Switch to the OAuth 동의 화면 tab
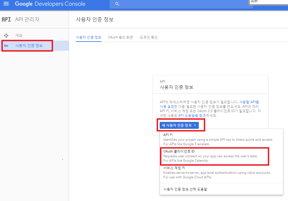The image size is (288, 201). (x=120, y=37)
